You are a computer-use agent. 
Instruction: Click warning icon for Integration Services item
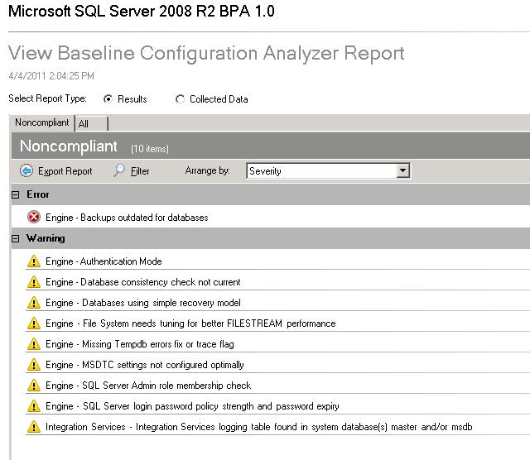[x=34, y=427]
